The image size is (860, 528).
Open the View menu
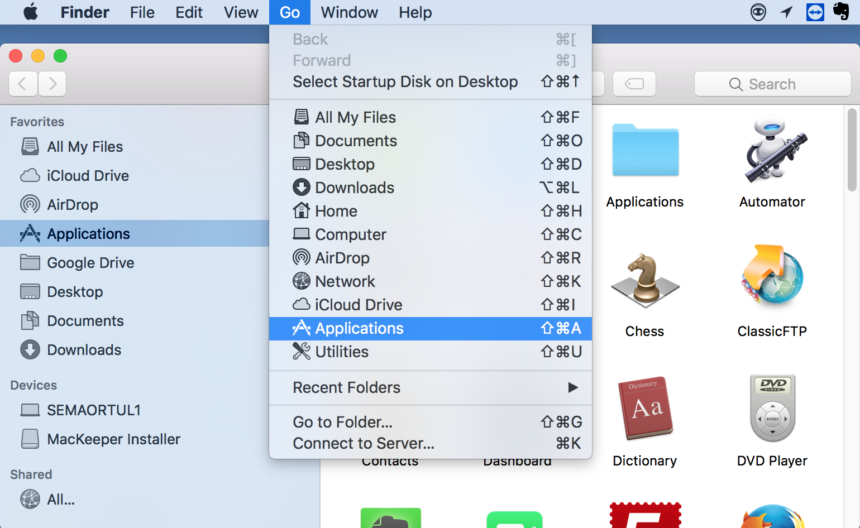241,12
